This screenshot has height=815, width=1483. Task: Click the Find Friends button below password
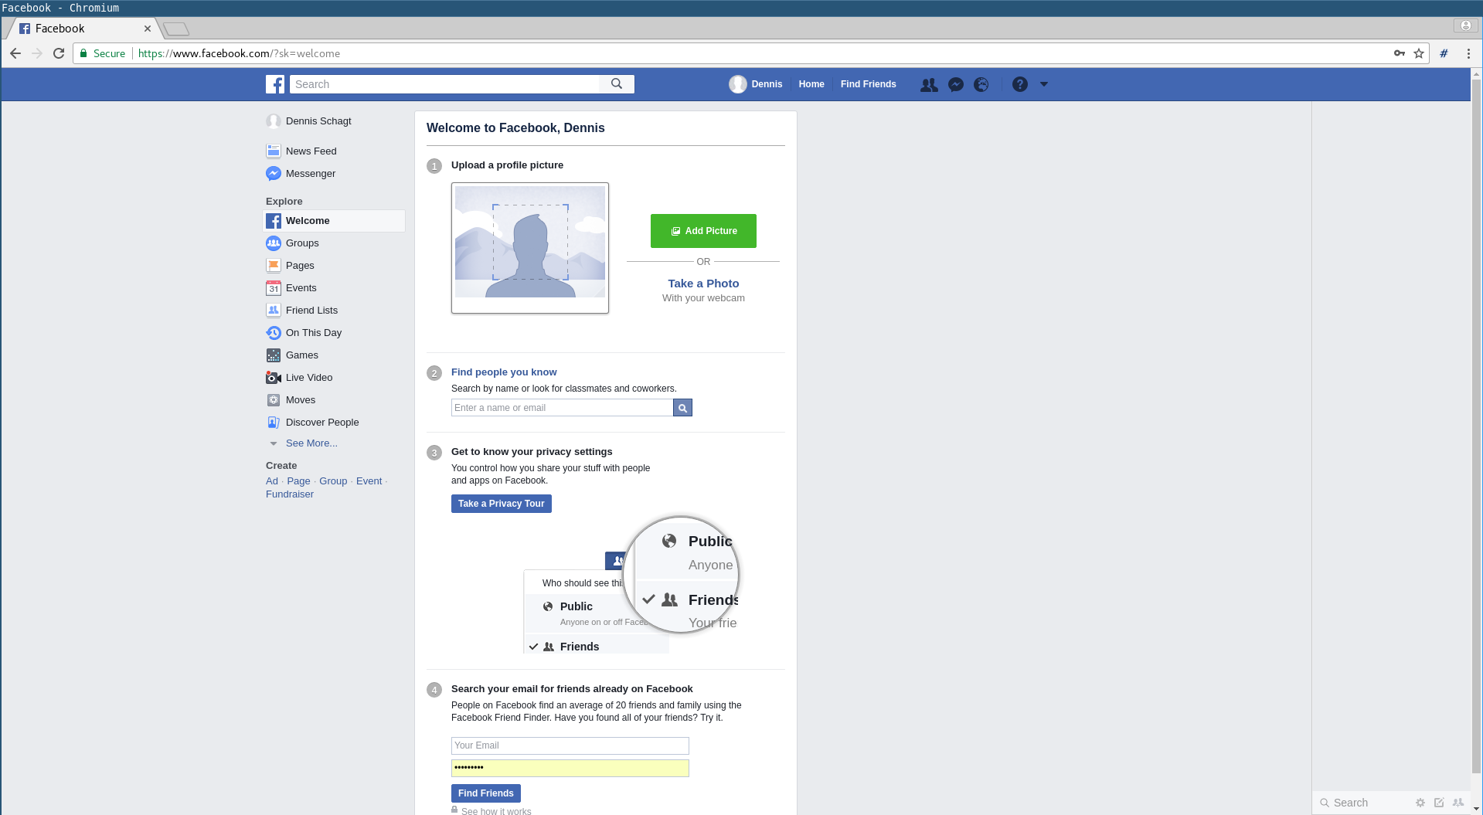coord(486,793)
